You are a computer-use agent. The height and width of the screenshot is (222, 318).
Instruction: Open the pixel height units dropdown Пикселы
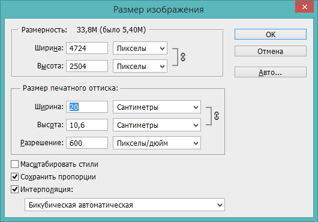140,66
